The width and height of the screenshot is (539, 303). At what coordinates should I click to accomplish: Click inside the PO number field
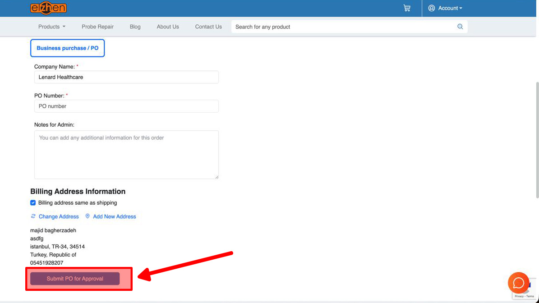(126, 106)
